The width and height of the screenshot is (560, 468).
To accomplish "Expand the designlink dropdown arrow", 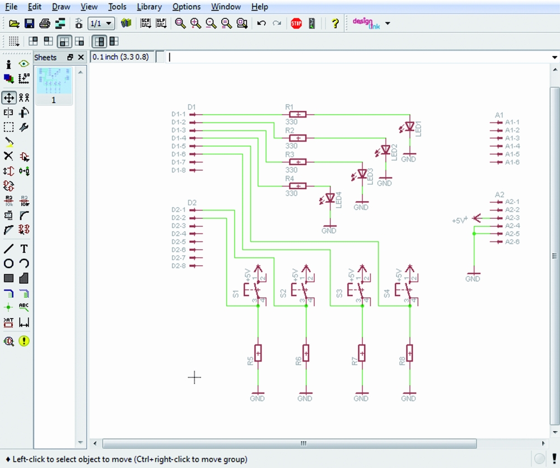I will coord(388,24).
